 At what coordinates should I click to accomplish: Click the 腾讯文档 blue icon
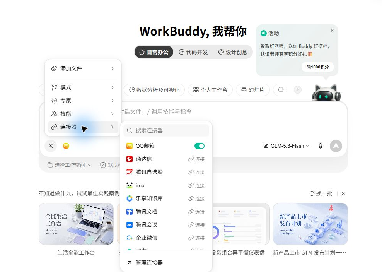tap(130, 212)
